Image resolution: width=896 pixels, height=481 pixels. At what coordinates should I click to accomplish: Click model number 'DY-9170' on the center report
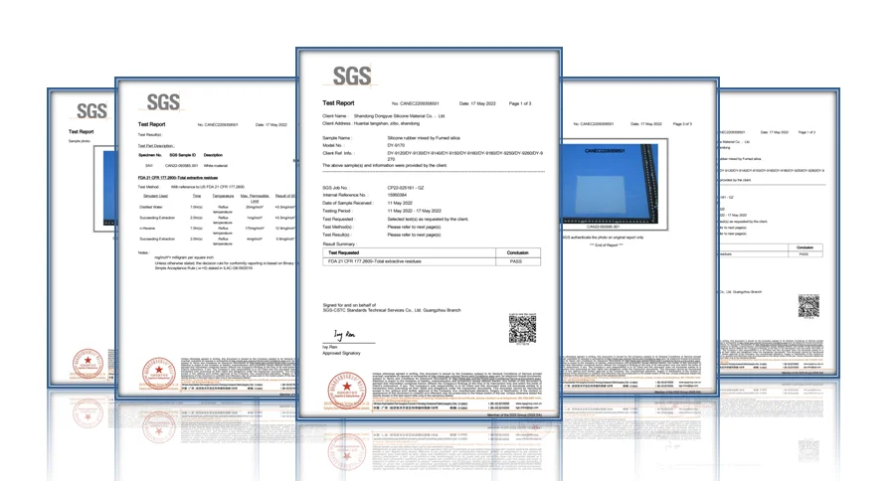point(396,145)
